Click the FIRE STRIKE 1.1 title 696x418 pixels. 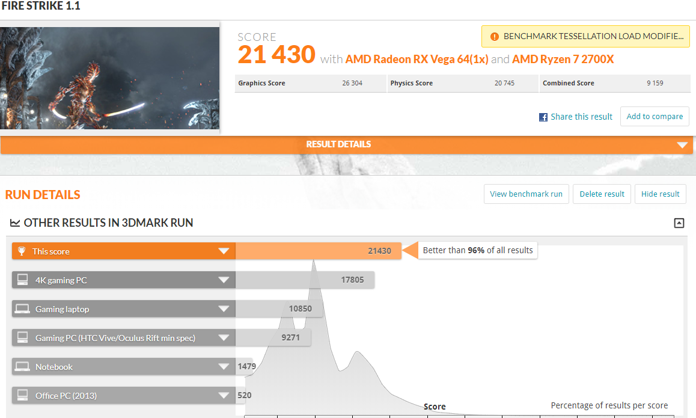(41, 6)
